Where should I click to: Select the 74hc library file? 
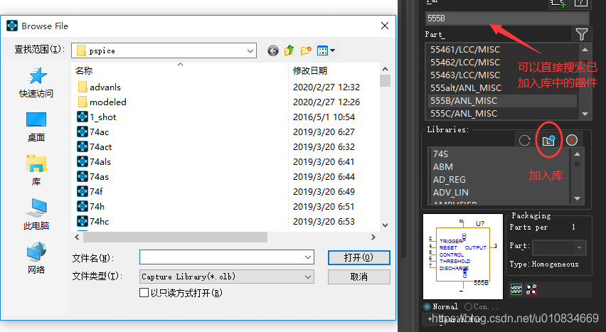point(93,222)
